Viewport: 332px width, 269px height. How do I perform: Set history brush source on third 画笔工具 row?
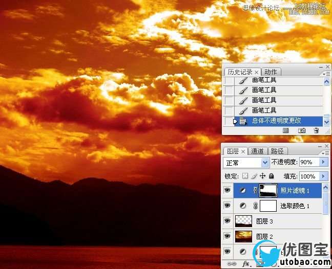[229, 101]
